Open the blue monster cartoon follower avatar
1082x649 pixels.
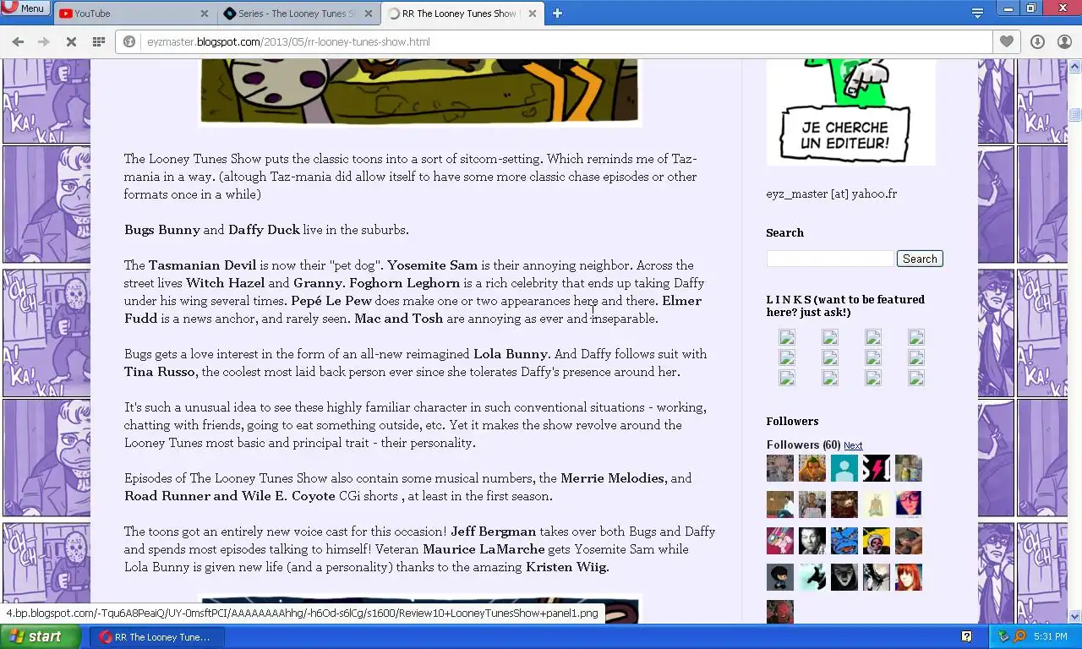pos(844,541)
